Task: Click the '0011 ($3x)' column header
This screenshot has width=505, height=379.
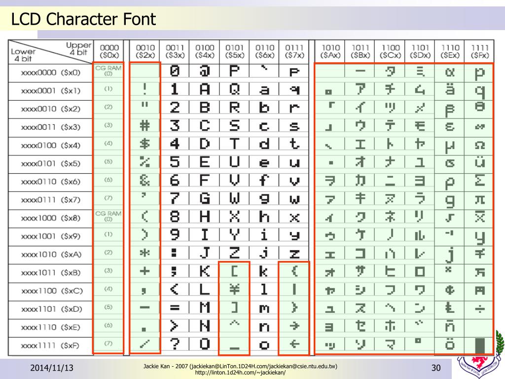Action: point(175,51)
